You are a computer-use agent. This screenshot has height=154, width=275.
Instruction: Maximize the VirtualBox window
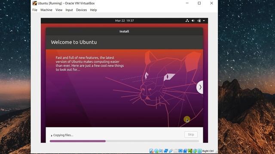click(199, 3)
